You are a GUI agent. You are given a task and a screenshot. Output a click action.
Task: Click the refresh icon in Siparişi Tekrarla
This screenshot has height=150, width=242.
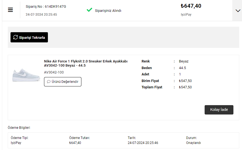coord(16,37)
